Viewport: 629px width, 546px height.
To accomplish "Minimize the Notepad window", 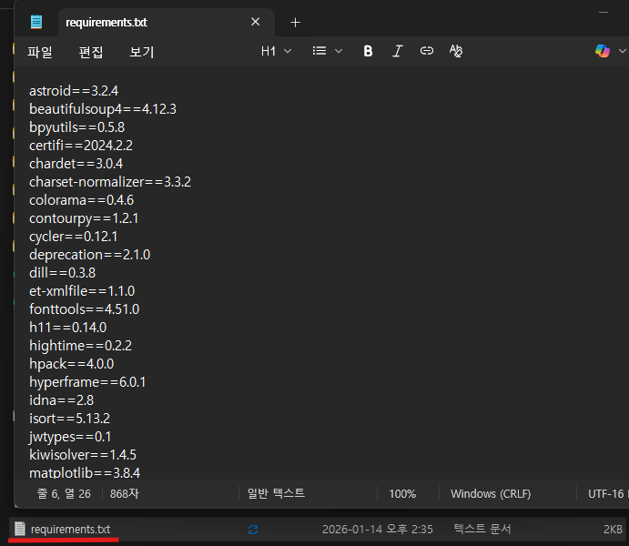I will click(604, 13).
